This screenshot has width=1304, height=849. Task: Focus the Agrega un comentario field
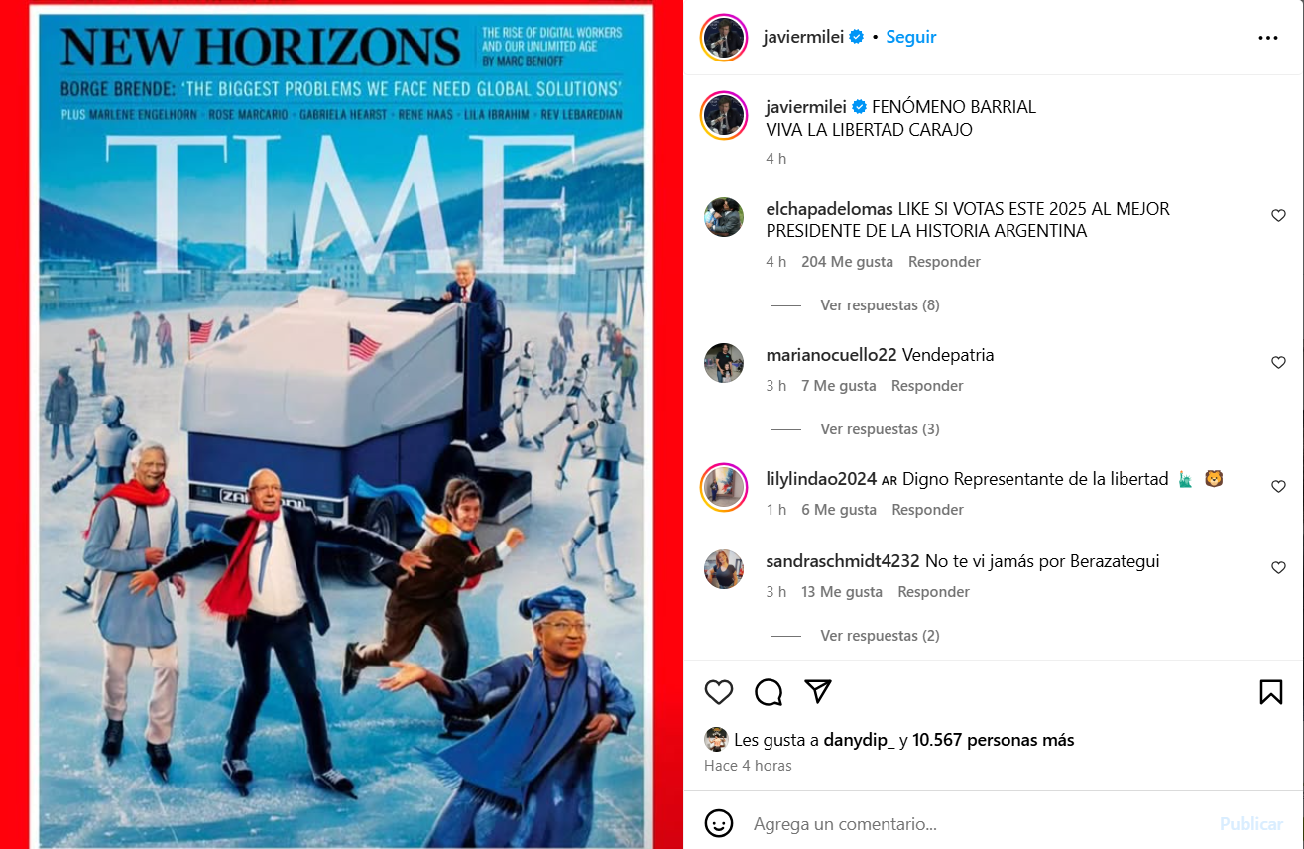(x=977, y=824)
